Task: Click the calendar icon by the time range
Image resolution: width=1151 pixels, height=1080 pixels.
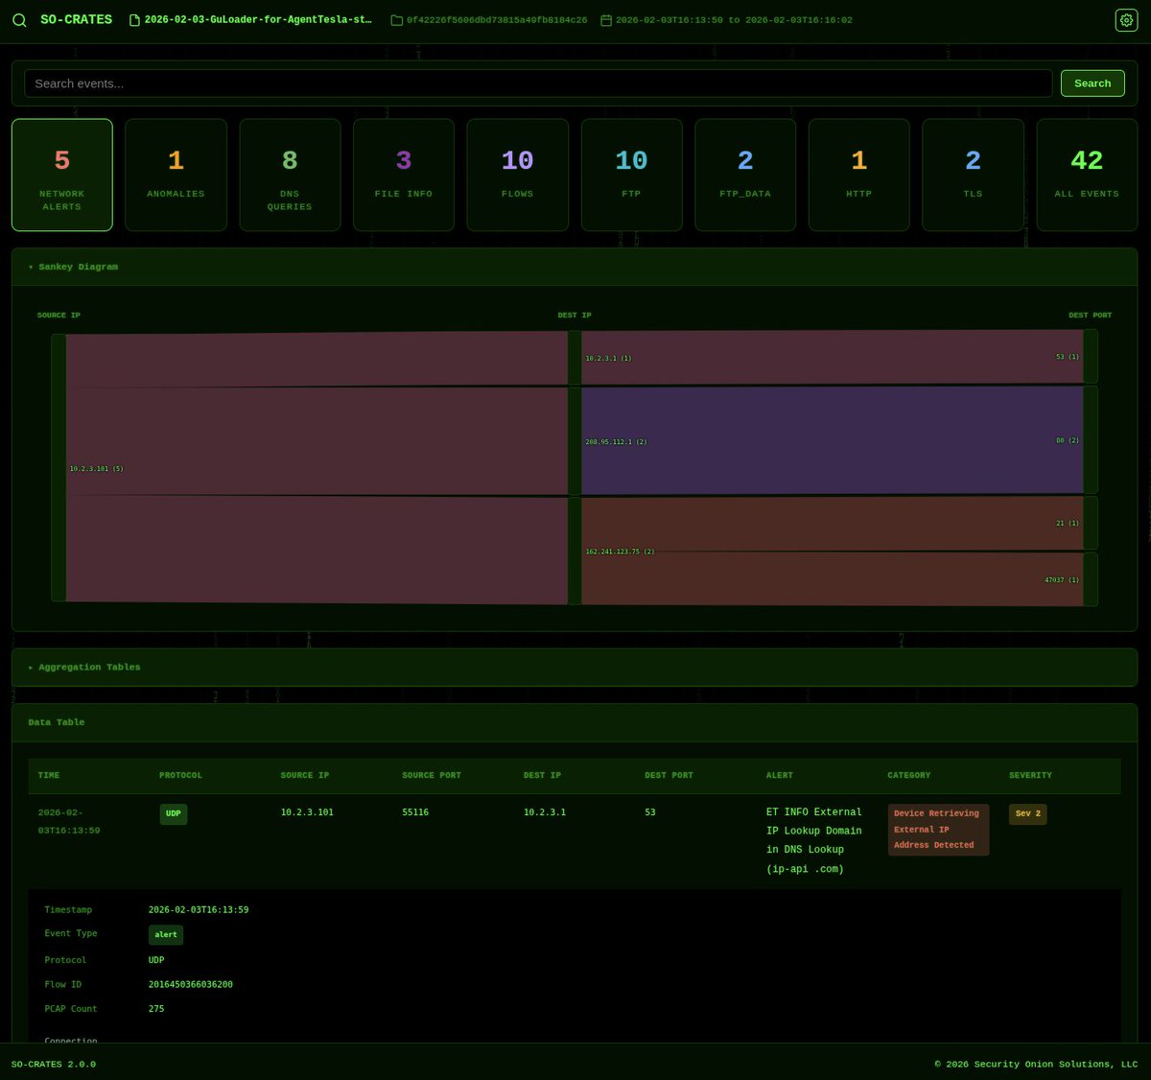Action: tap(606, 20)
